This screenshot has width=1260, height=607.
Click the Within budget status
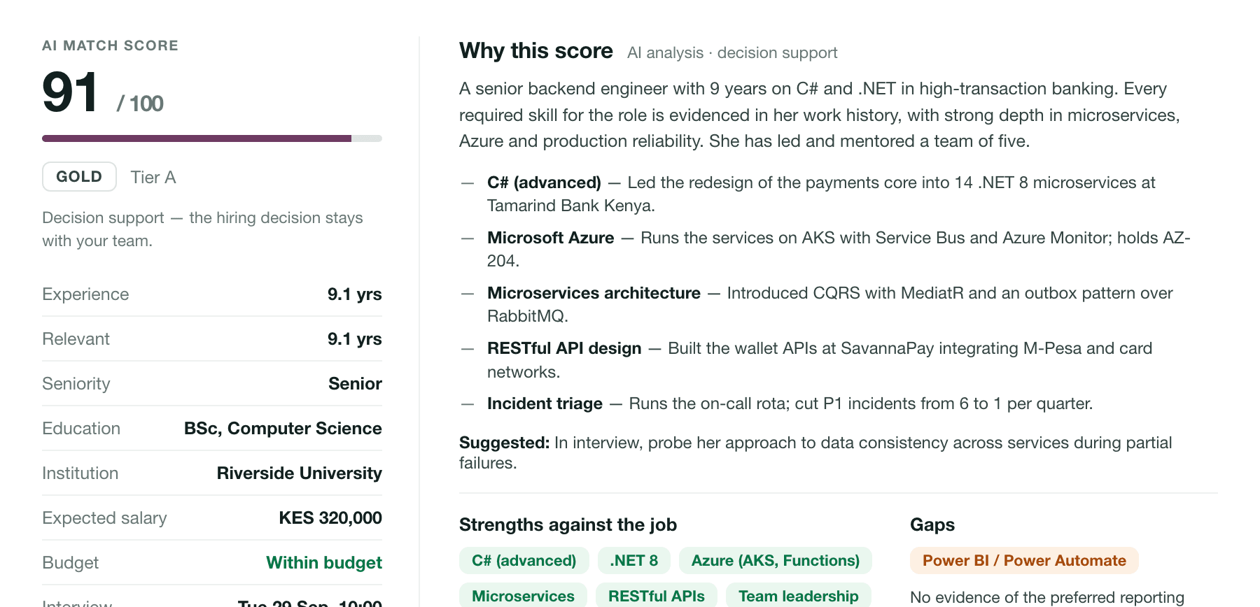[x=324, y=563]
